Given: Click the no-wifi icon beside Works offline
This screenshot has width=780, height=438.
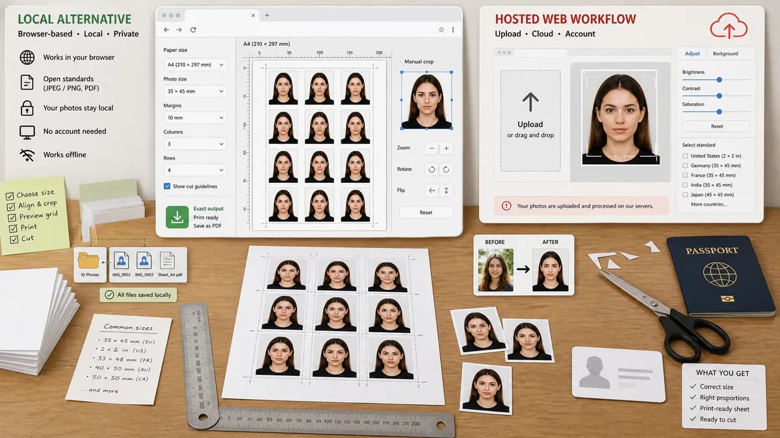Looking at the screenshot, I should pos(27,154).
